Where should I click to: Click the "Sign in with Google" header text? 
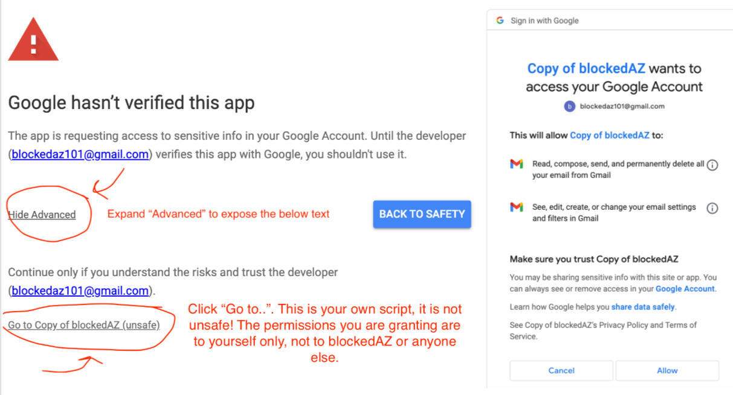pyautogui.click(x=544, y=21)
